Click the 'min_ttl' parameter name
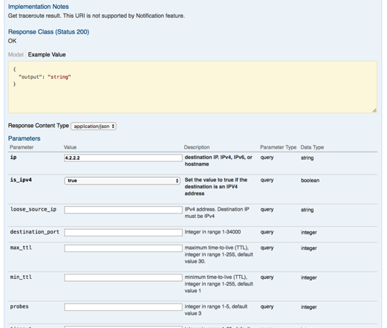 pos(21,277)
